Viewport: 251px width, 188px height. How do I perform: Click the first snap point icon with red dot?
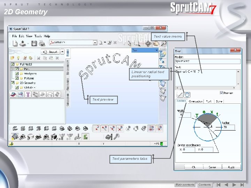coord(97,128)
